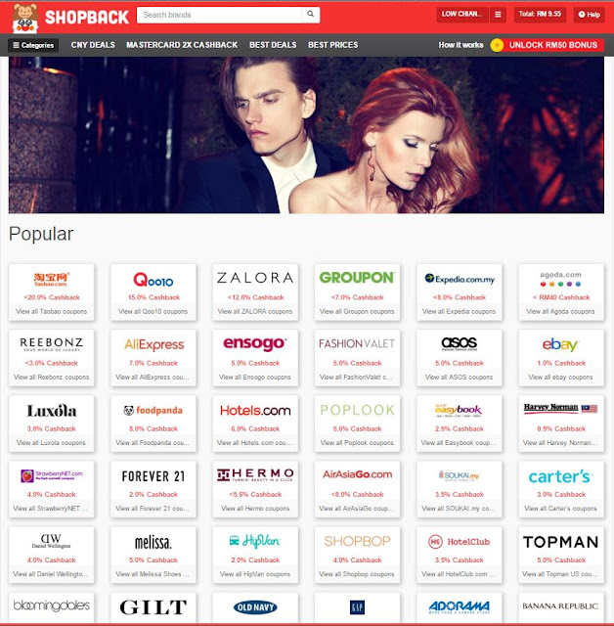Click the FashionValet logo
This screenshot has height=626, width=614.
pos(357,343)
